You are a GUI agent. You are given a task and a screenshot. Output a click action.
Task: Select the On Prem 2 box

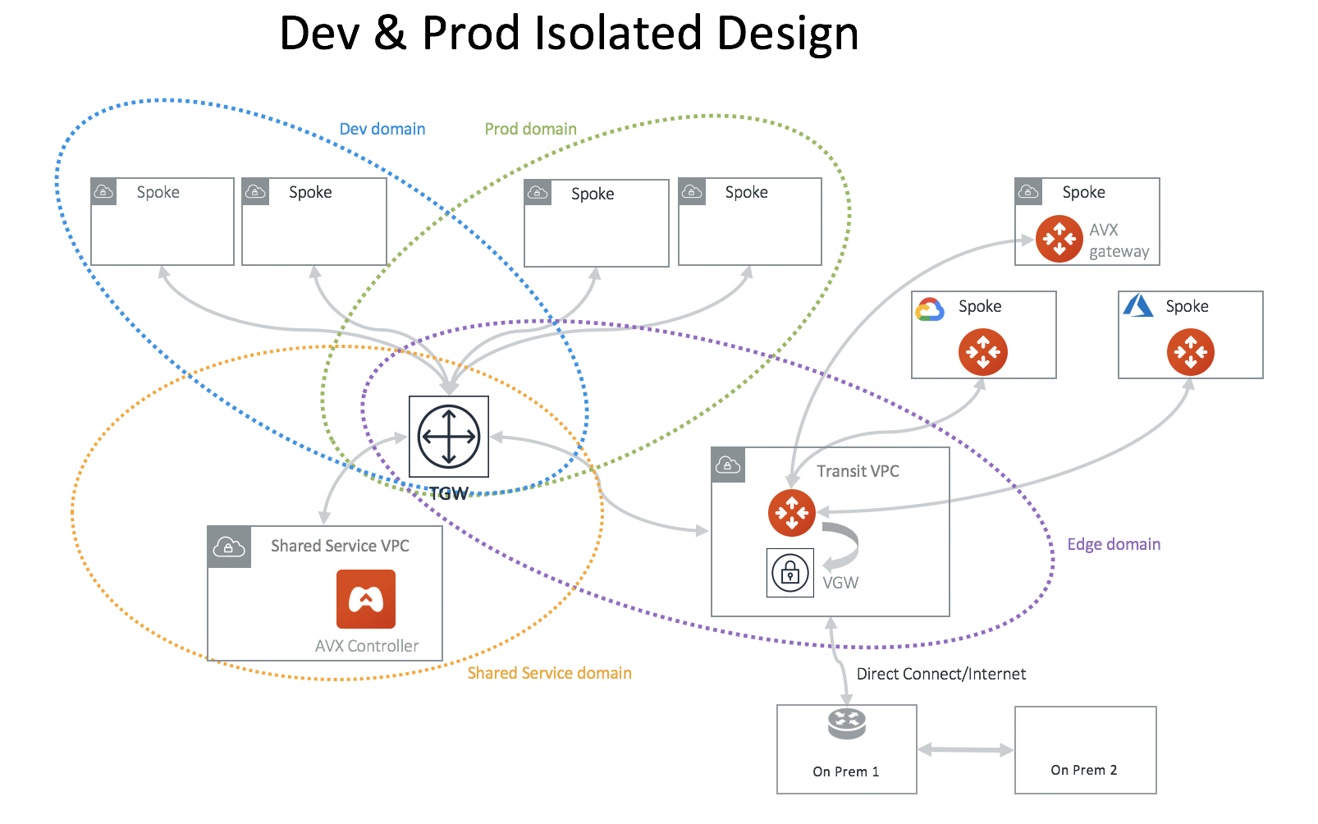tap(1085, 749)
